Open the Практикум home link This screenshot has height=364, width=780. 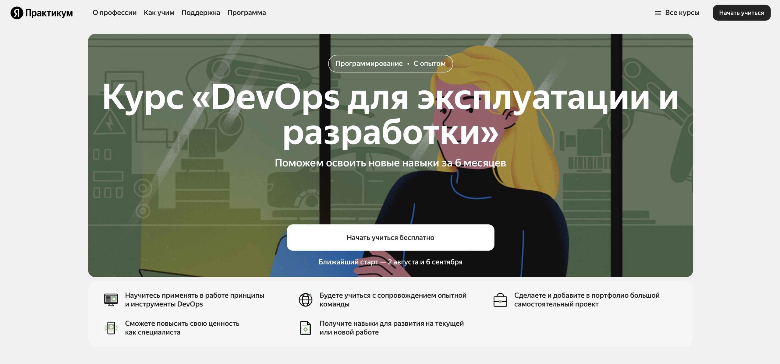tap(49, 13)
